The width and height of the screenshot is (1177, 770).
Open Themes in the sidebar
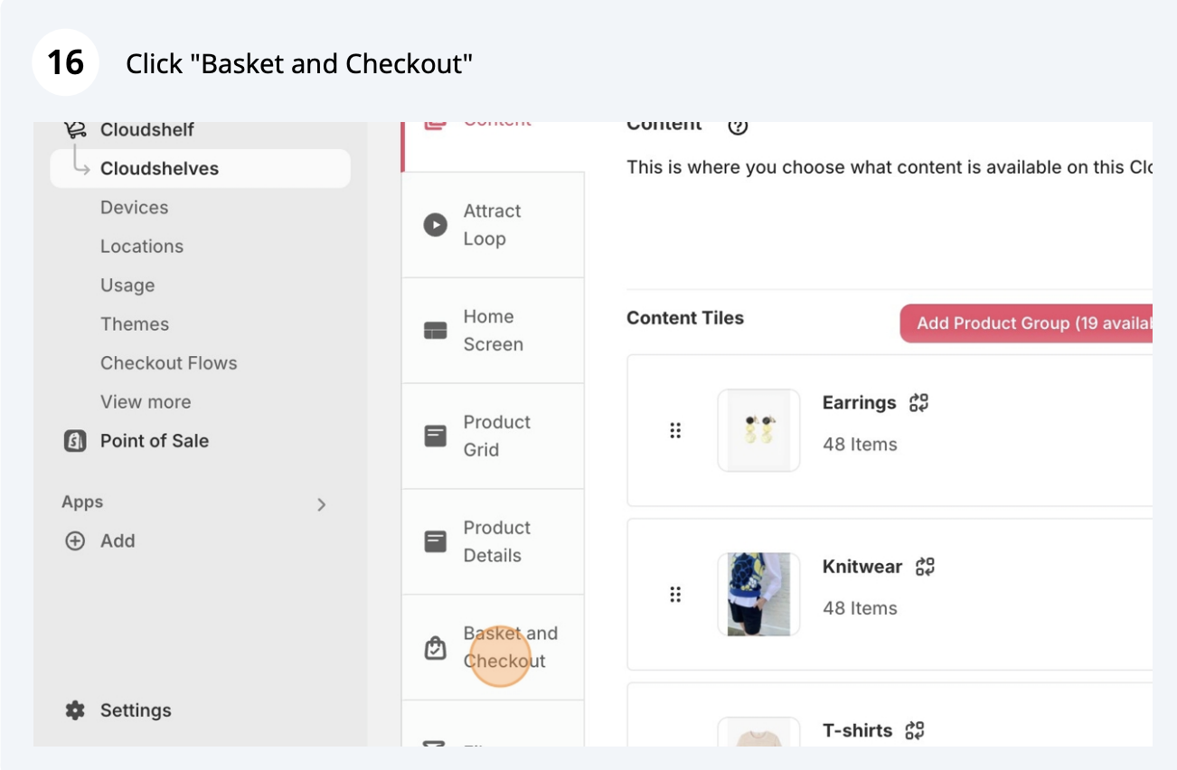pos(135,324)
